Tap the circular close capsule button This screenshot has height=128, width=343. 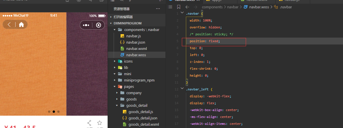tap(99, 25)
